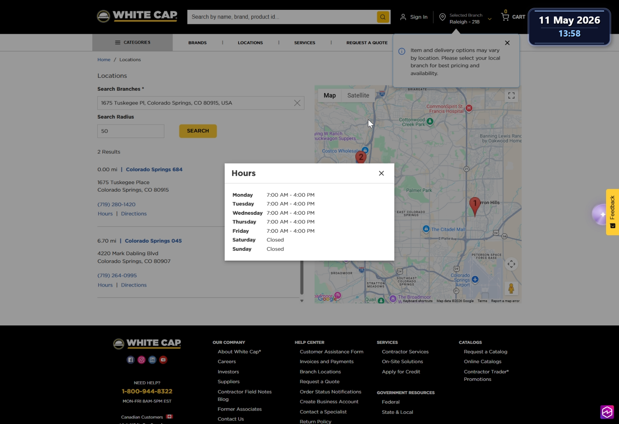619x424 pixels.
Task: Click the yellow SEARCH button
Action: pyautogui.click(x=198, y=131)
